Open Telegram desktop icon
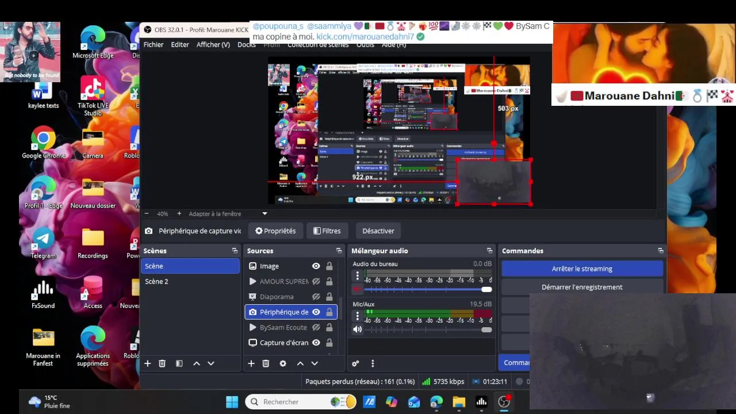Screen dimensions: 736x414 (43, 244)
